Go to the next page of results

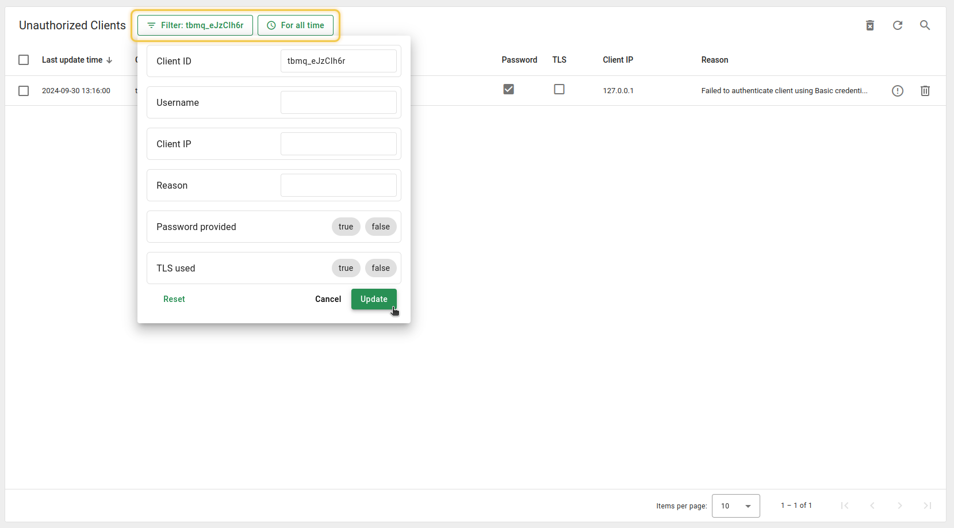click(x=899, y=506)
